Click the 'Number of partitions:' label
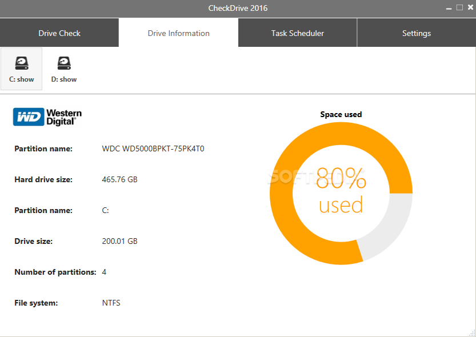Image resolution: width=476 pixels, height=337 pixels. [55, 272]
